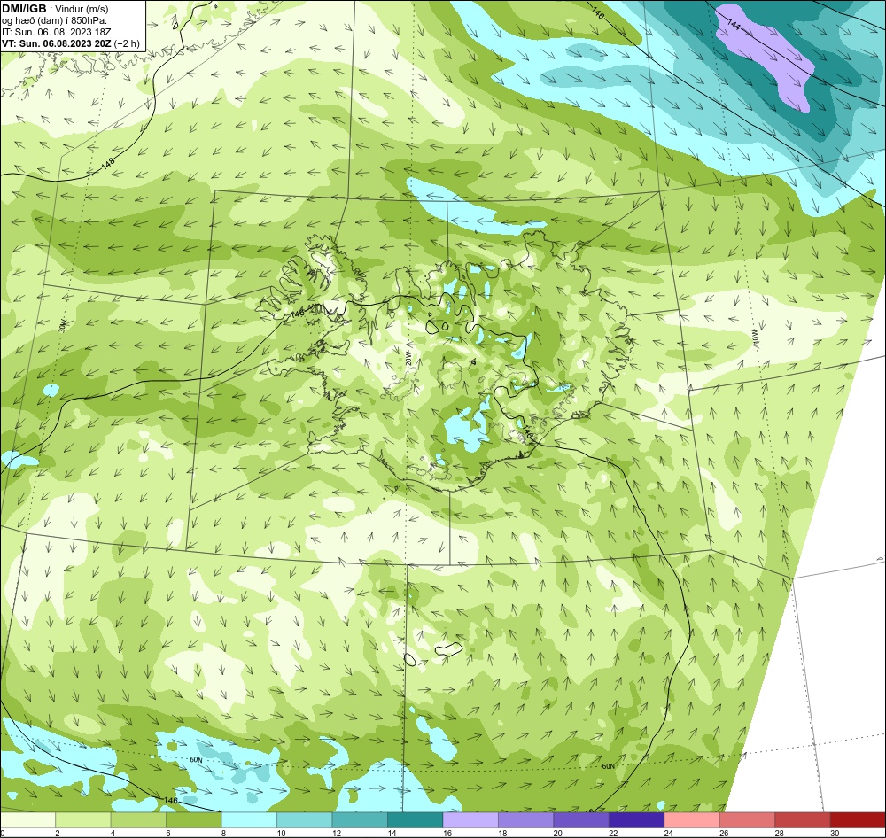Click the 'DMI/IGB' title text
886x838 pixels.
click(x=24, y=9)
